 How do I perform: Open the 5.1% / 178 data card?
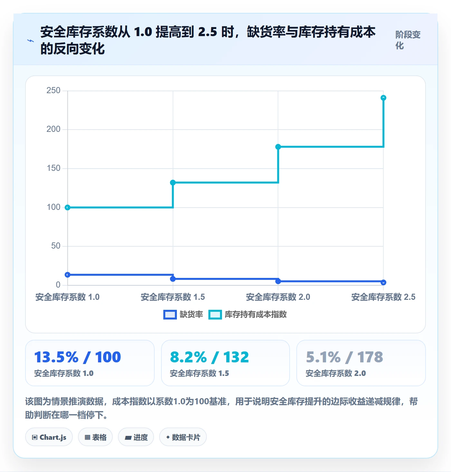(361, 363)
